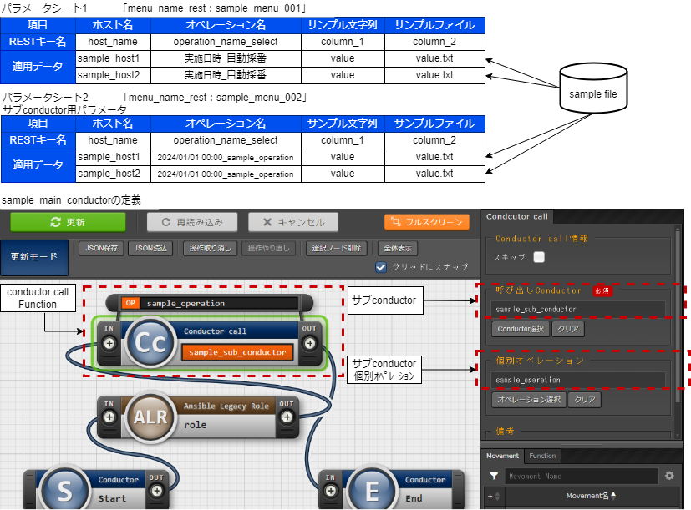The image size is (691, 510).
Task: Click the OUT port on Start node
Action: tap(156, 491)
